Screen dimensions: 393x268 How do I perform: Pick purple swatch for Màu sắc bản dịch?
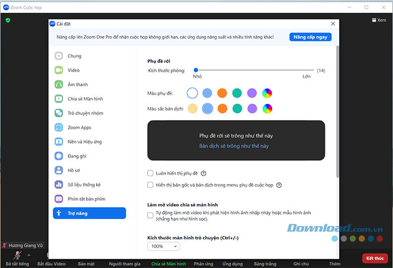point(252,109)
